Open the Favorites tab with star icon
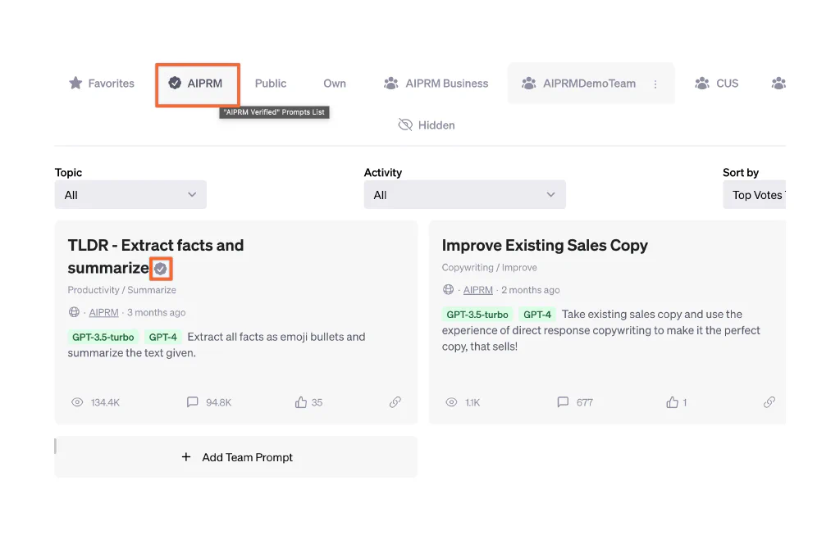Image resolution: width=840 pixels, height=535 pixels. click(x=102, y=84)
